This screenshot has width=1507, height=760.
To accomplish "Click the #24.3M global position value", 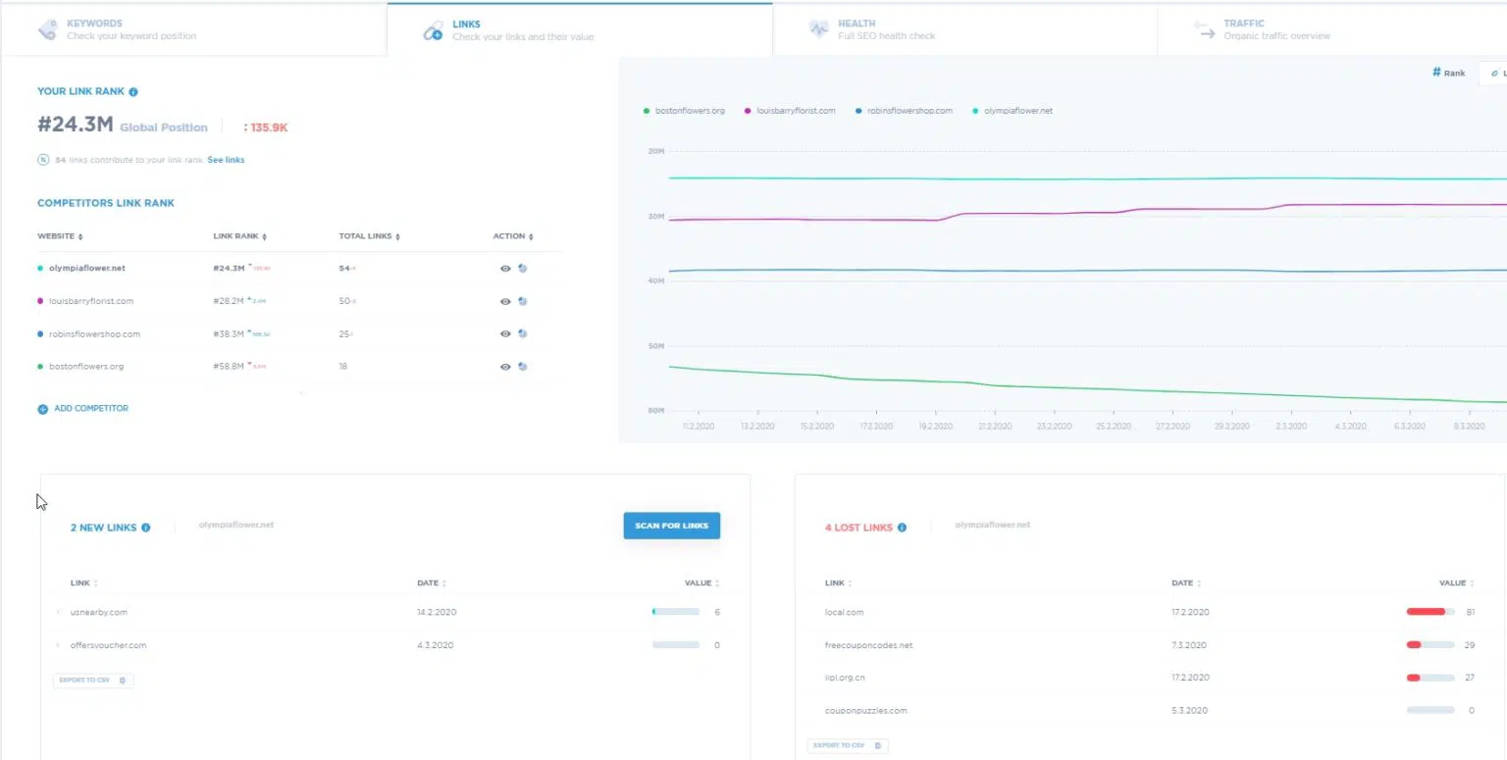I will 76,126.
